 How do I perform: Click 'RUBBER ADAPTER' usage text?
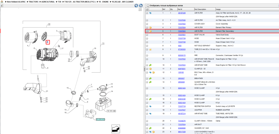pyautogui.click(x=222, y=110)
